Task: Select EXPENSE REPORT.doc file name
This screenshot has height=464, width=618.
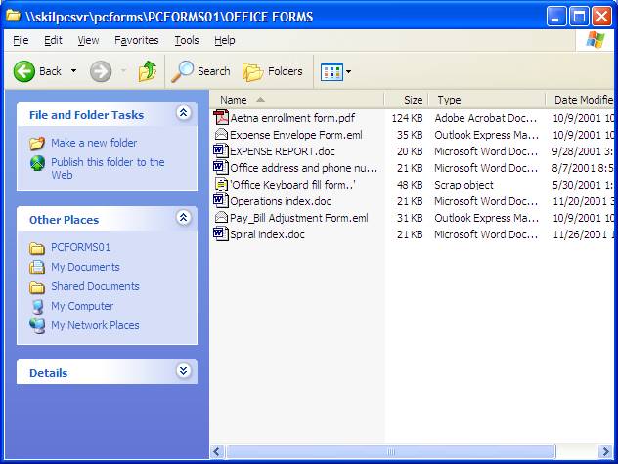Action: [x=283, y=151]
